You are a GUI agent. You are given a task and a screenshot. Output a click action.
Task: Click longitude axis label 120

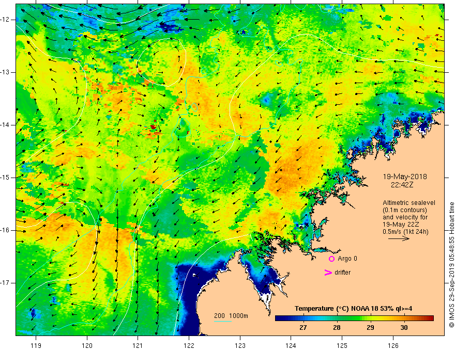(87, 346)
